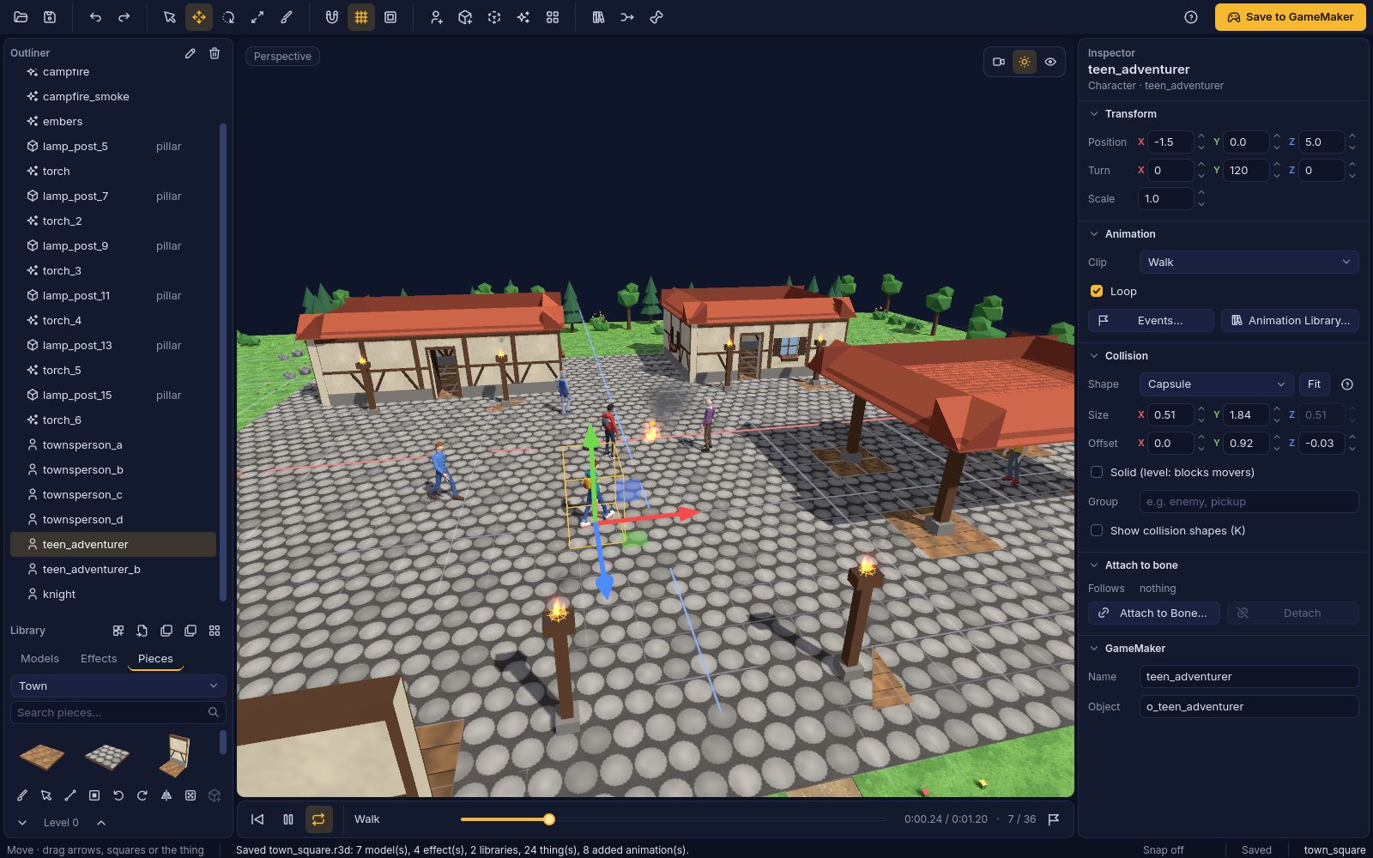Image resolution: width=1373 pixels, height=858 pixels.
Task: Click the animation timeline slider handle
Action: point(549,819)
